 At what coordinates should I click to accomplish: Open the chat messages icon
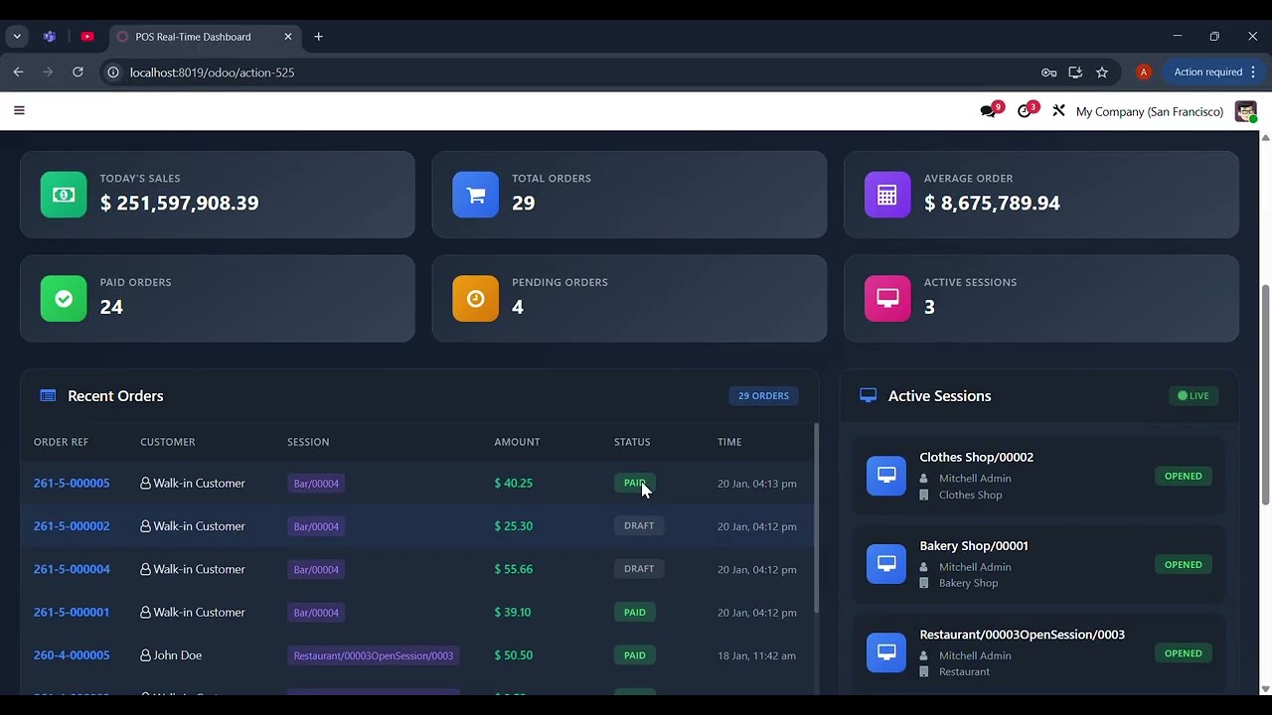pos(988,111)
